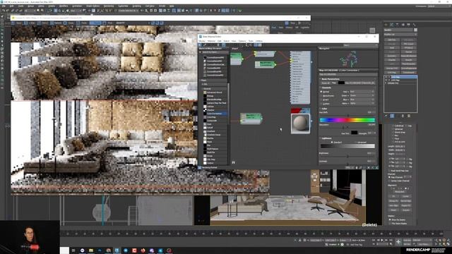452x254 pixels.
Task: Collapse the Channels rollout
Action: click(320, 87)
